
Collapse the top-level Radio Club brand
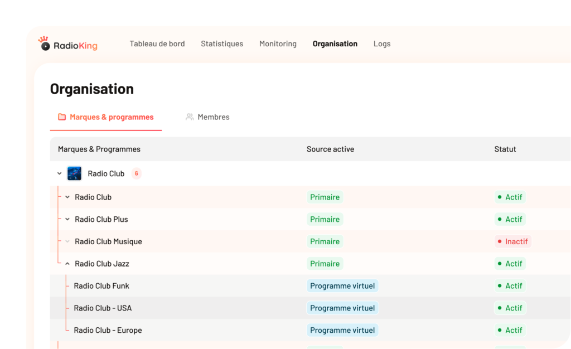point(60,173)
